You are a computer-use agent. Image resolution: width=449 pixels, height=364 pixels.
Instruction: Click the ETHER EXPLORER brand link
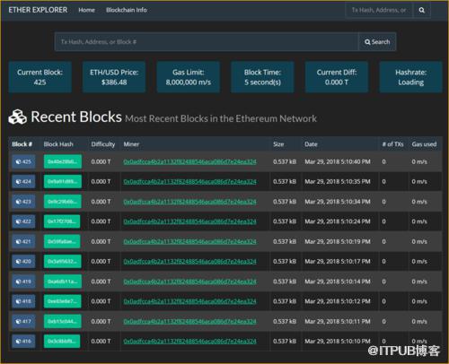pyautogui.click(x=38, y=10)
